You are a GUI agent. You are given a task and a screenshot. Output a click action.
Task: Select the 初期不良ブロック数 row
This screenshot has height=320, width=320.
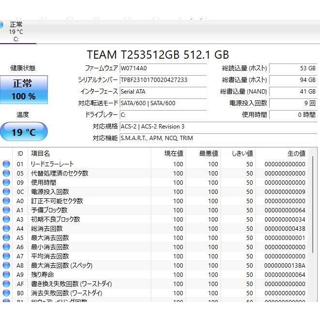tap(154, 219)
